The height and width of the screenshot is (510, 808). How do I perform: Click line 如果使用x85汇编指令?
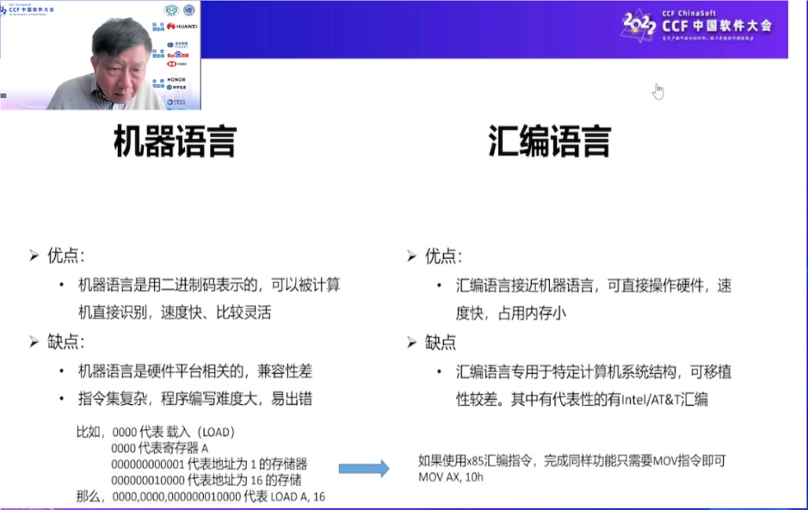572,460
